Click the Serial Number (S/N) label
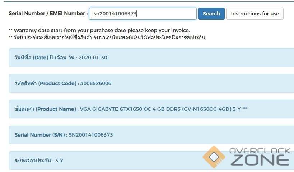Screen dimensions: 294x172 pos(39,135)
